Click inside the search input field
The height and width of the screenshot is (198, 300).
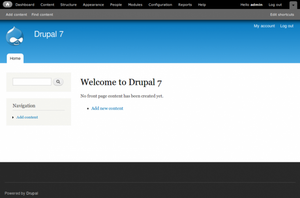pos(32,81)
